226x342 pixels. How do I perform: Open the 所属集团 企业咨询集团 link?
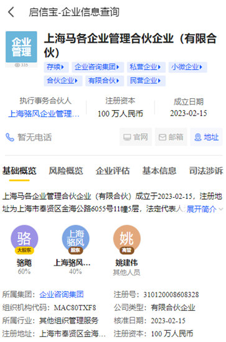(62, 295)
